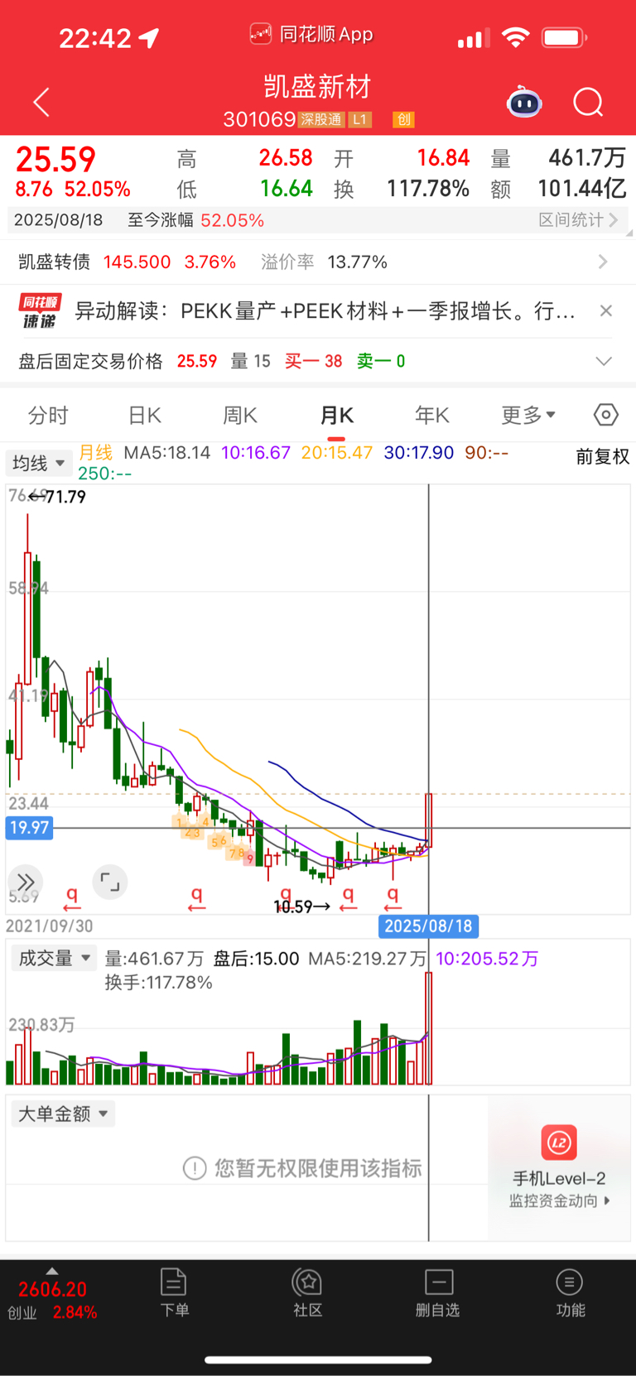Expand chart with double-arrow icon
636x1376 pixels.
pyautogui.click(x=26, y=882)
